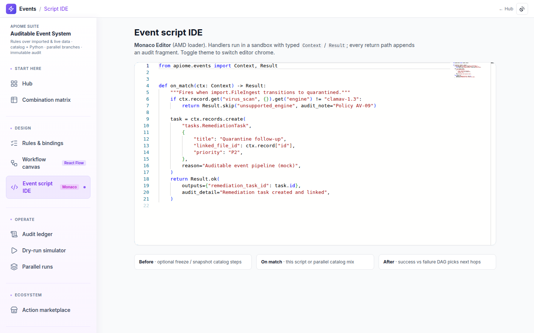Click the 'DESIGN' section label

(x=23, y=128)
